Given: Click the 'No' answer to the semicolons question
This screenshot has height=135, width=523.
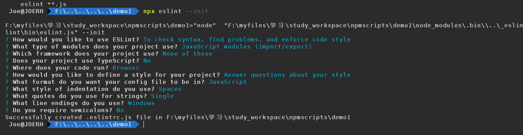Looking at the screenshot, I should tap(120, 110).
